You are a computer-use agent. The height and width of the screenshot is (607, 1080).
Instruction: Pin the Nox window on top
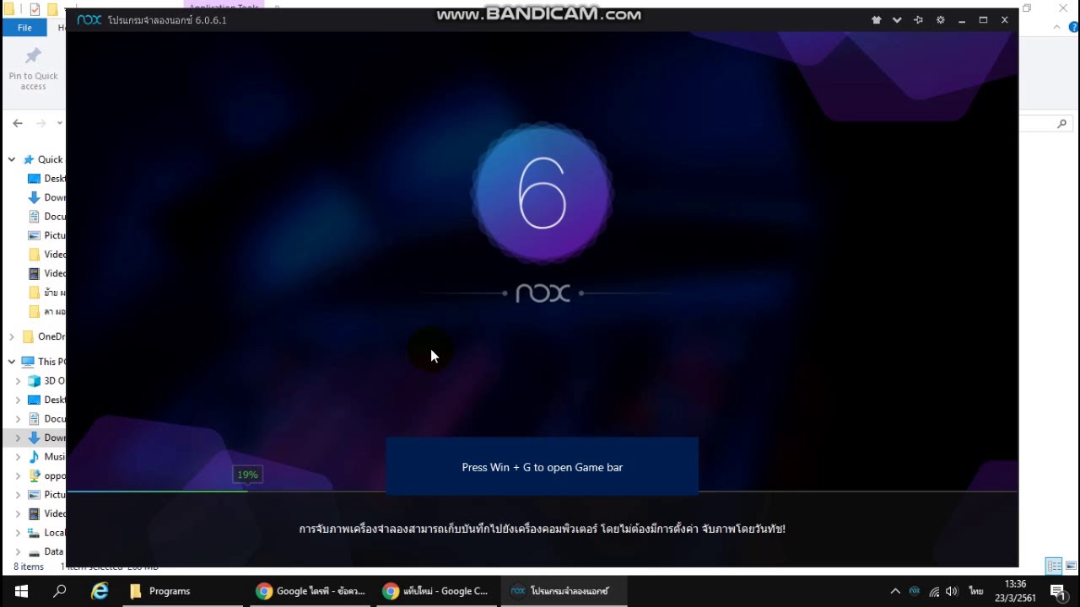click(918, 20)
